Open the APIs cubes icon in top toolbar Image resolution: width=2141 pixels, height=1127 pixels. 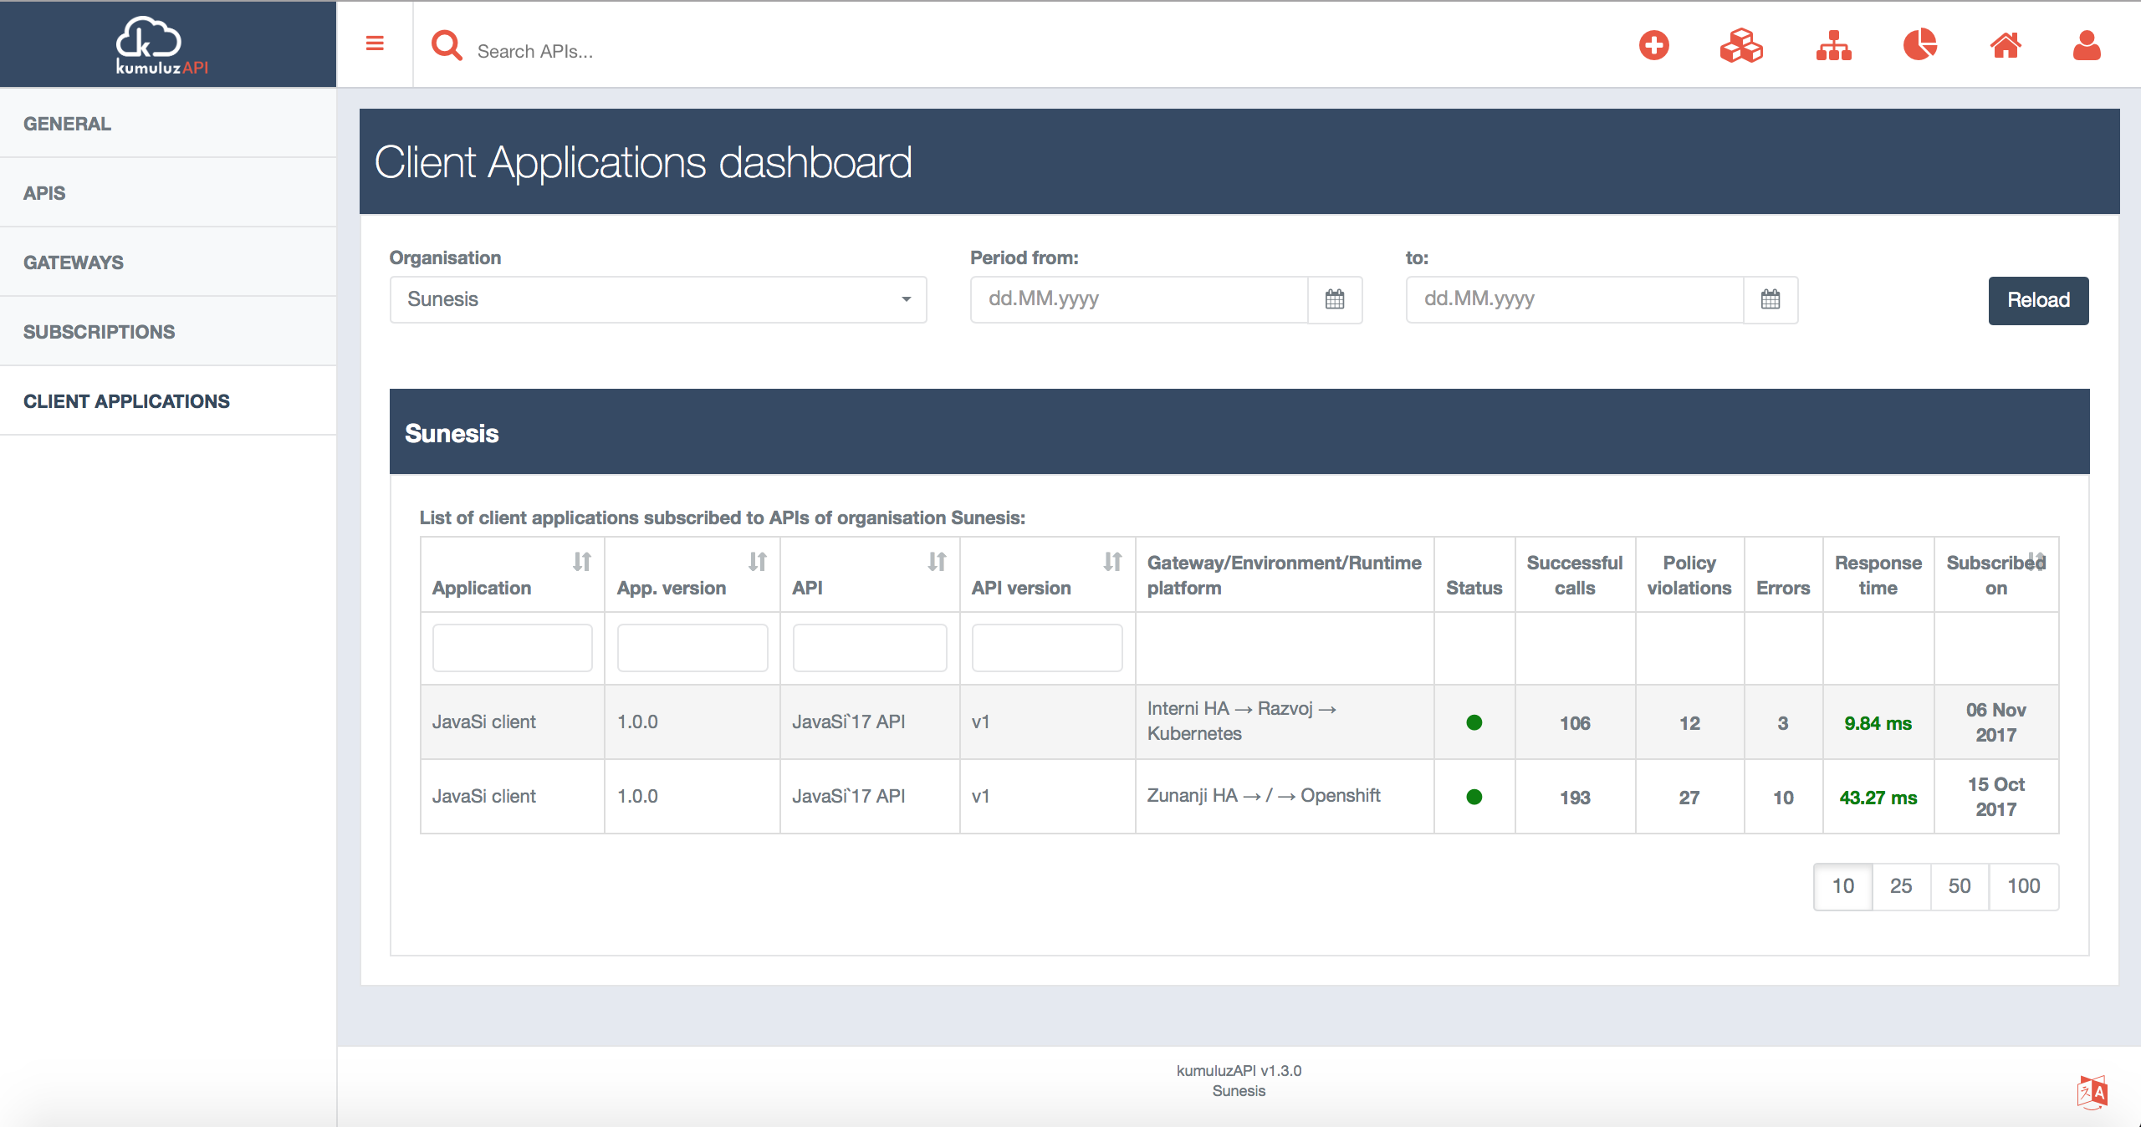pyautogui.click(x=1742, y=47)
